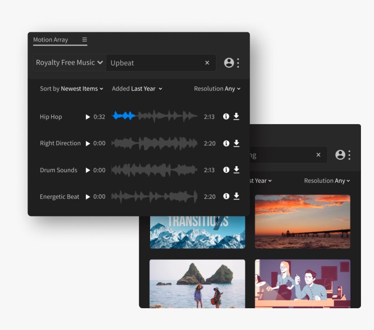This screenshot has height=330, width=374.
Task: Show info for the Right Direction track
Action: (x=226, y=143)
